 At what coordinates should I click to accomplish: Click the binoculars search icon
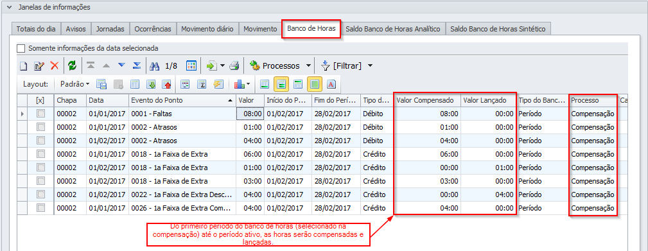pyautogui.click(x=155, y=65)
